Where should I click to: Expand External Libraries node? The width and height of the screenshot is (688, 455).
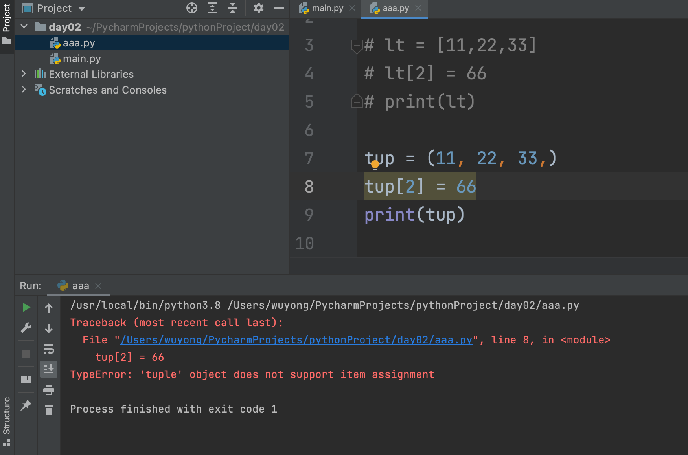click(24, 74)
